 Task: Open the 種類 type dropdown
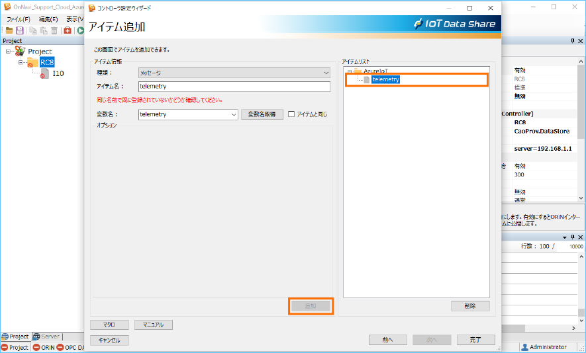tap(326, 73)
